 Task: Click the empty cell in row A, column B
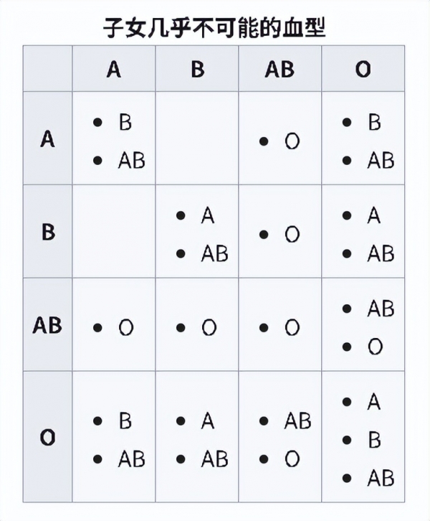coord(197,139)
